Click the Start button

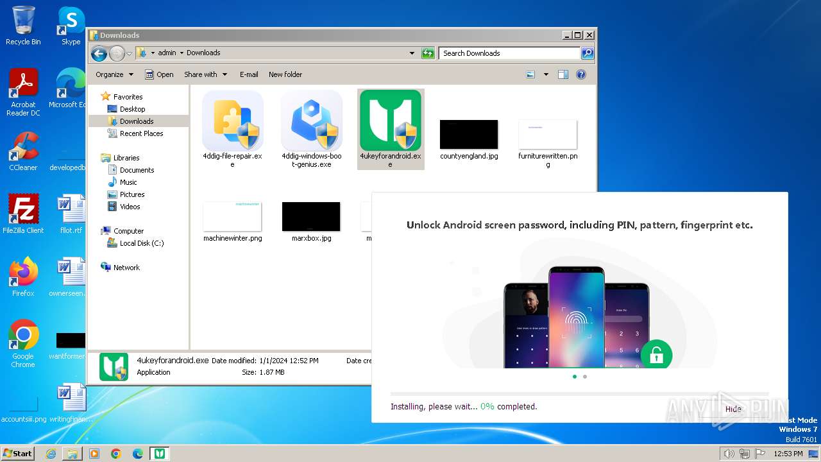tap(18, 453)
